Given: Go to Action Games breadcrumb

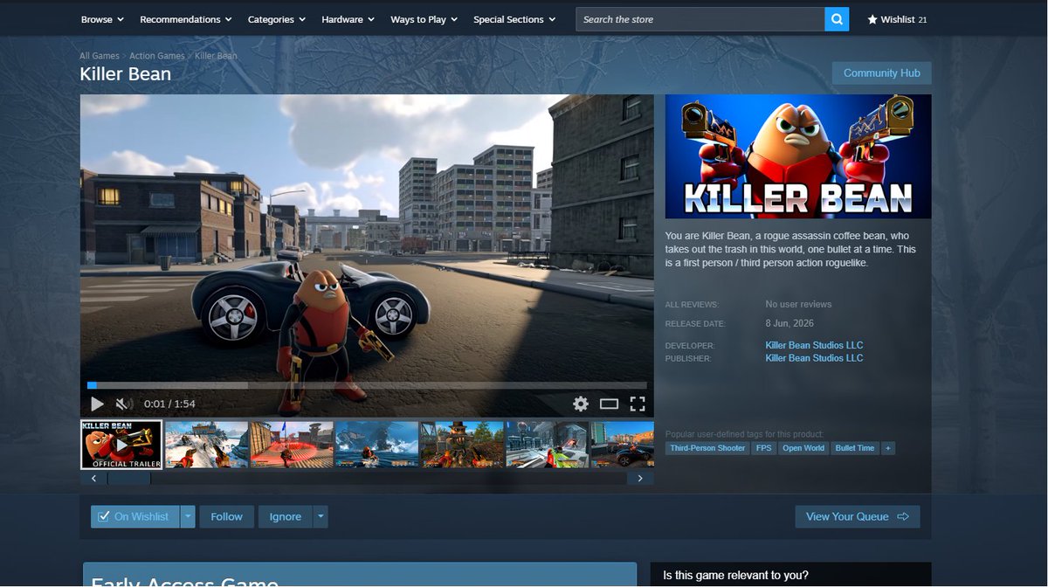Looking at the screenshot, I should 157,56.
